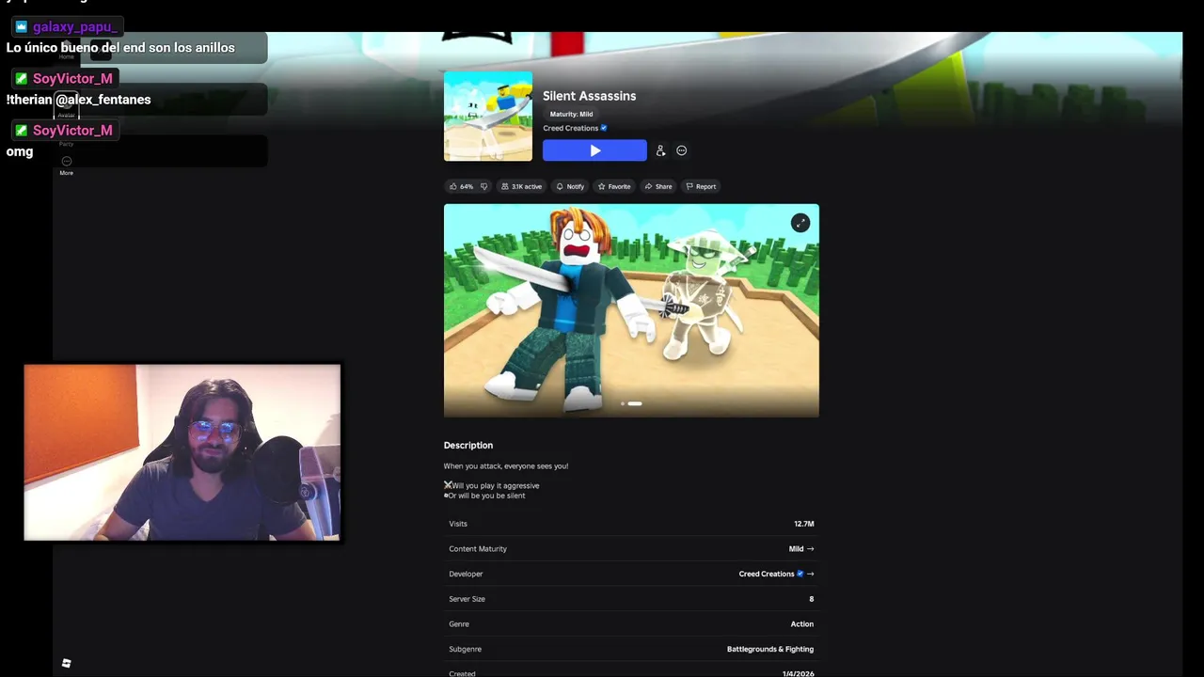Image resolution: width=1204 pixels, height=677 pixels.
Task: Click the Roblox logo icon at bottom left
Action: 66,663
